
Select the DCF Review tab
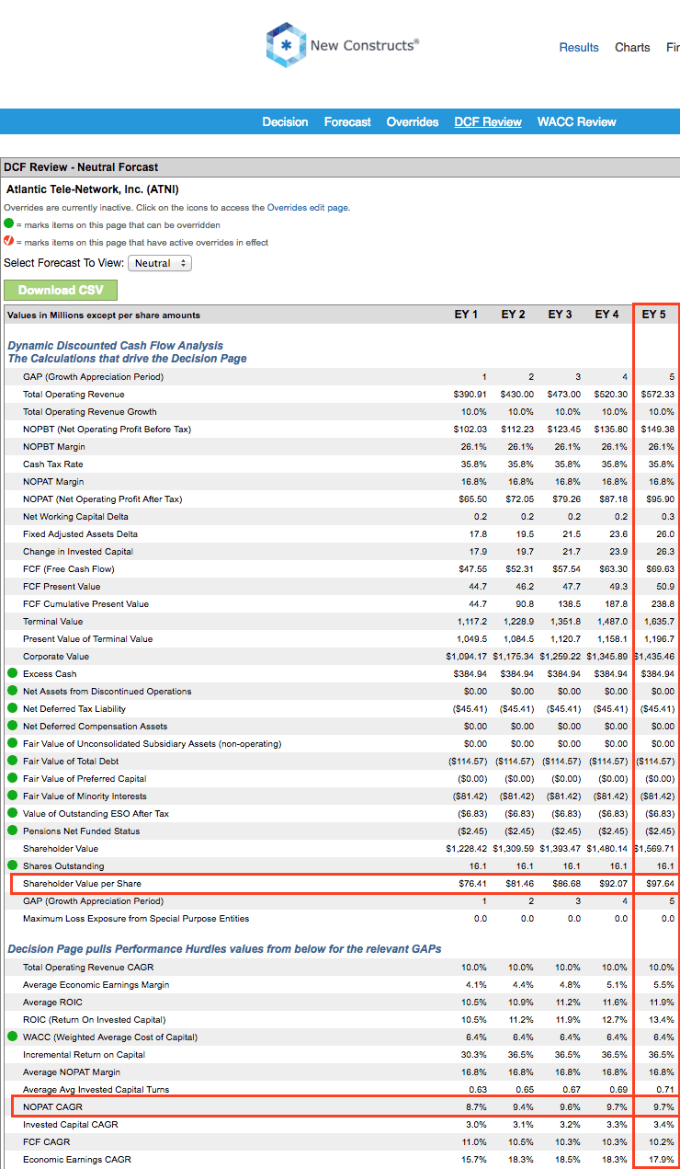[x=488, y=121]
